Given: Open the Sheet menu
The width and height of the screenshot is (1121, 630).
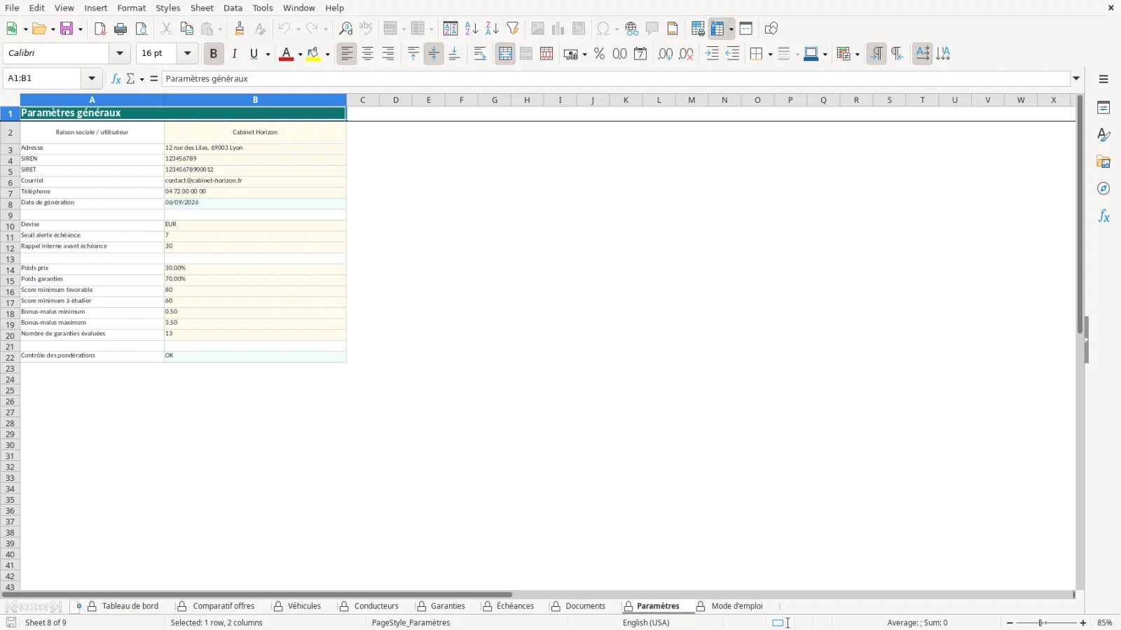Looking at the screenshot, I should tap(202, 8).
